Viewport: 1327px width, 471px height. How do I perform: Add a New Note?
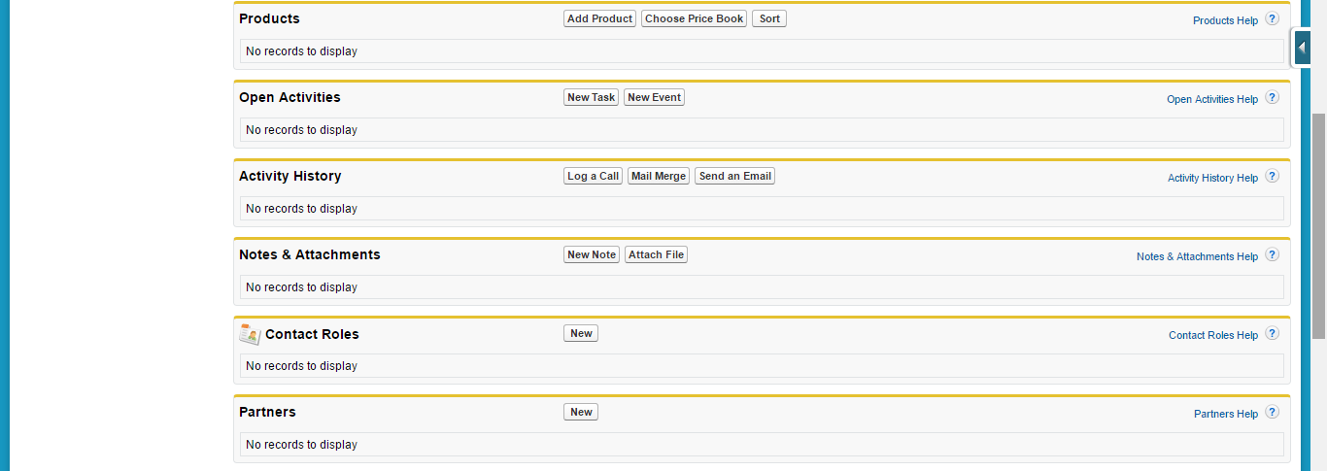coord(592,254)
